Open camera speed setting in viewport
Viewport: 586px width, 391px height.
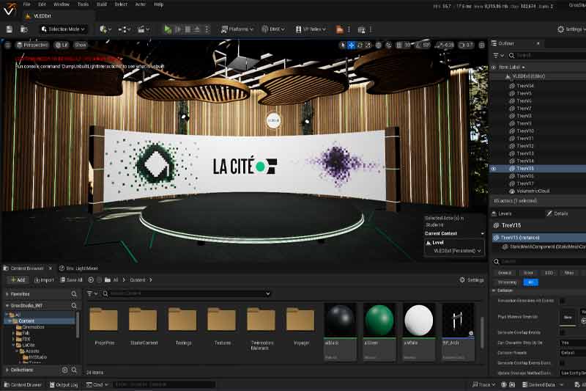(x=466, y=45)
